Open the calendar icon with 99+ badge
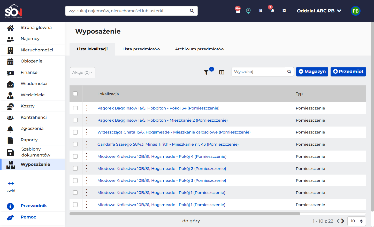 238,10
